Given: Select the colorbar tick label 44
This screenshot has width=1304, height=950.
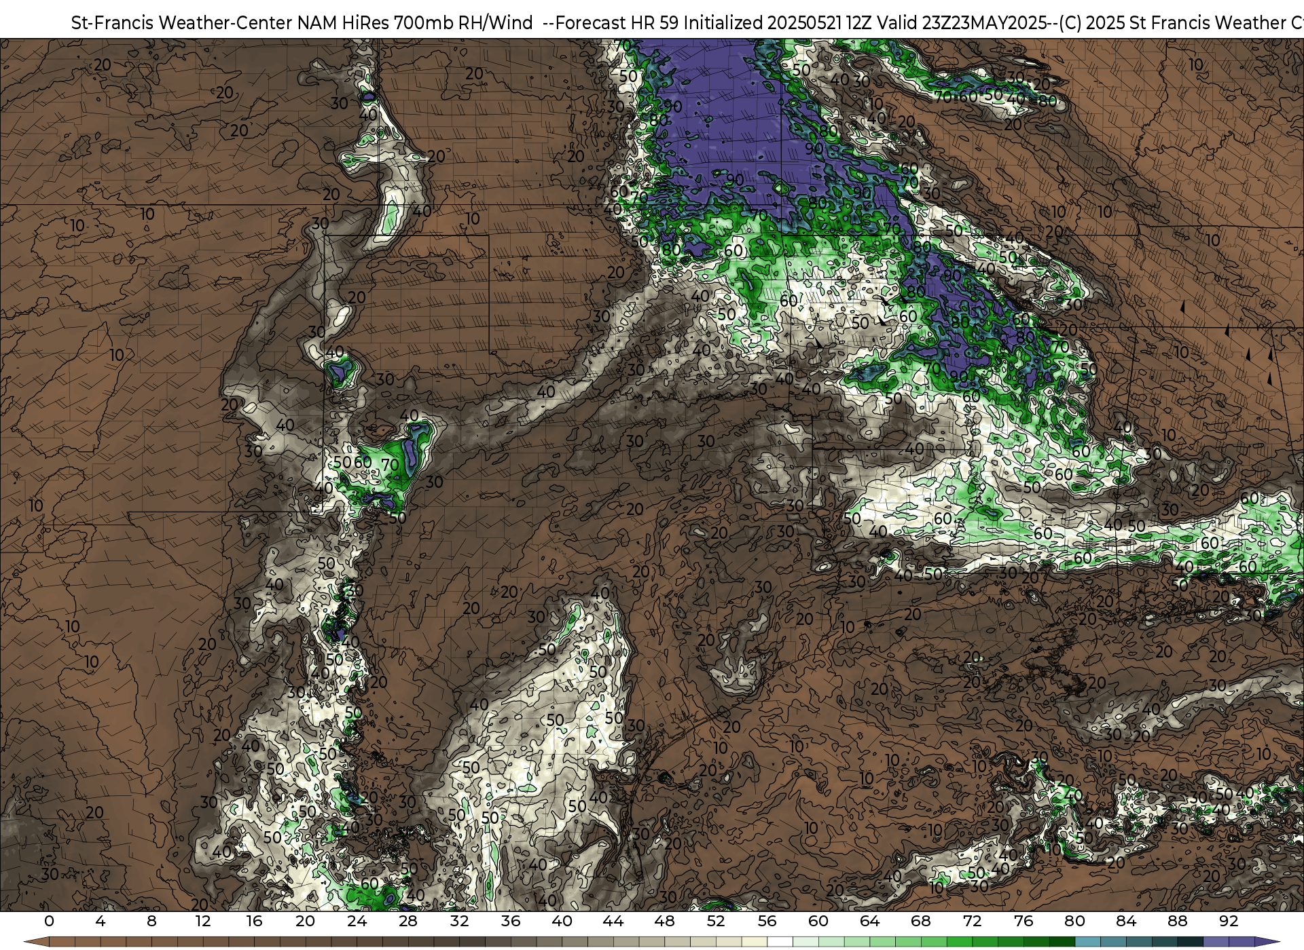Looking at the screenshot, I should tap(613, 921).
